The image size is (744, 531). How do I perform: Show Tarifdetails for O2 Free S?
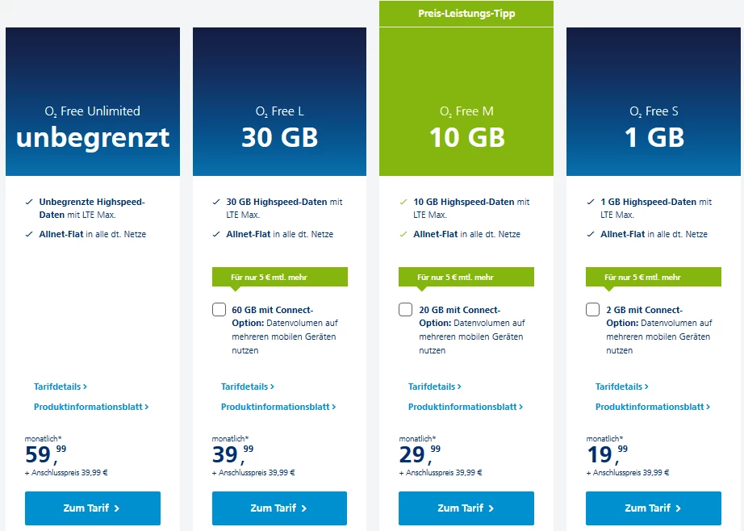coord(622,387)
